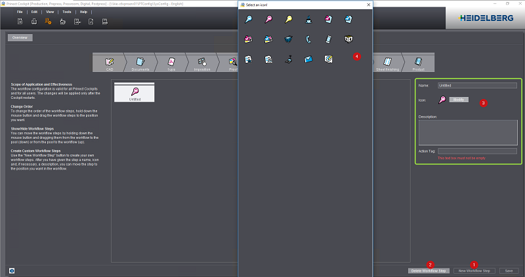Choose the yellow pin icon in the icon dialog
The height and width of the screenshot is (277, 525).
(289, 20)
